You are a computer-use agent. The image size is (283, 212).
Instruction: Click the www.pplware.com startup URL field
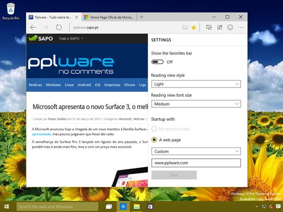196,163
